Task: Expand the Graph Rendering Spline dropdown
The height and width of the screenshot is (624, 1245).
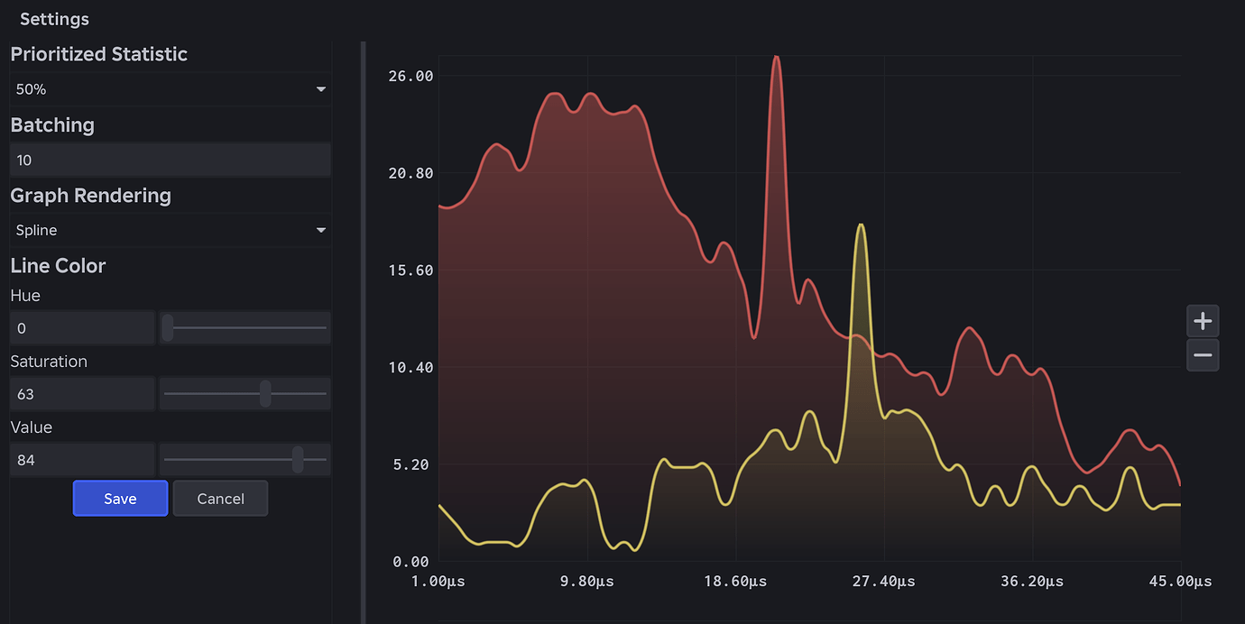Action: tap(171, 230)
